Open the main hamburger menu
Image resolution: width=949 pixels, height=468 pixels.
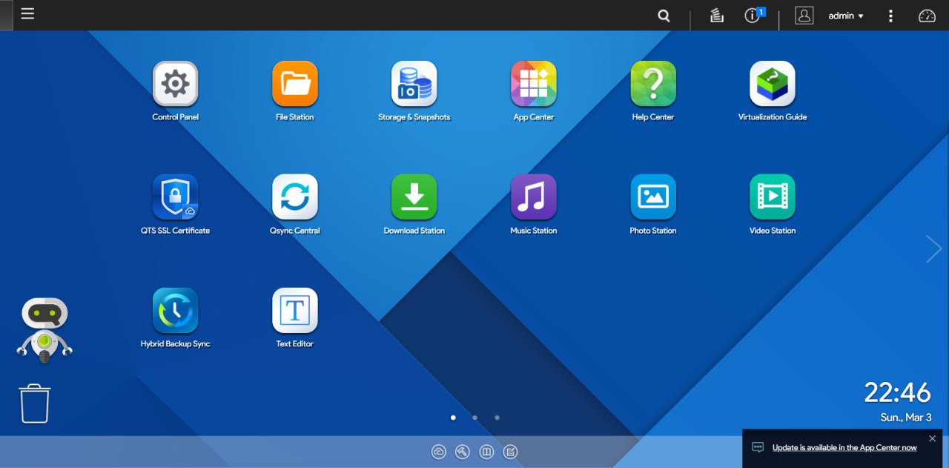[x=27, y=14]
